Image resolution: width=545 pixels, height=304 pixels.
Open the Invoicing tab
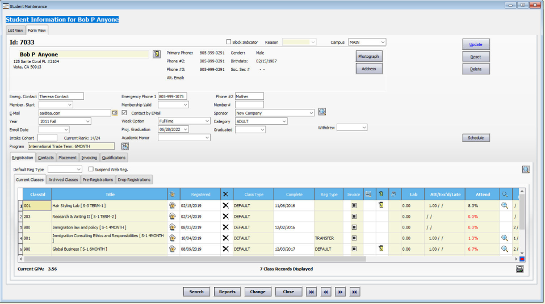89,157
